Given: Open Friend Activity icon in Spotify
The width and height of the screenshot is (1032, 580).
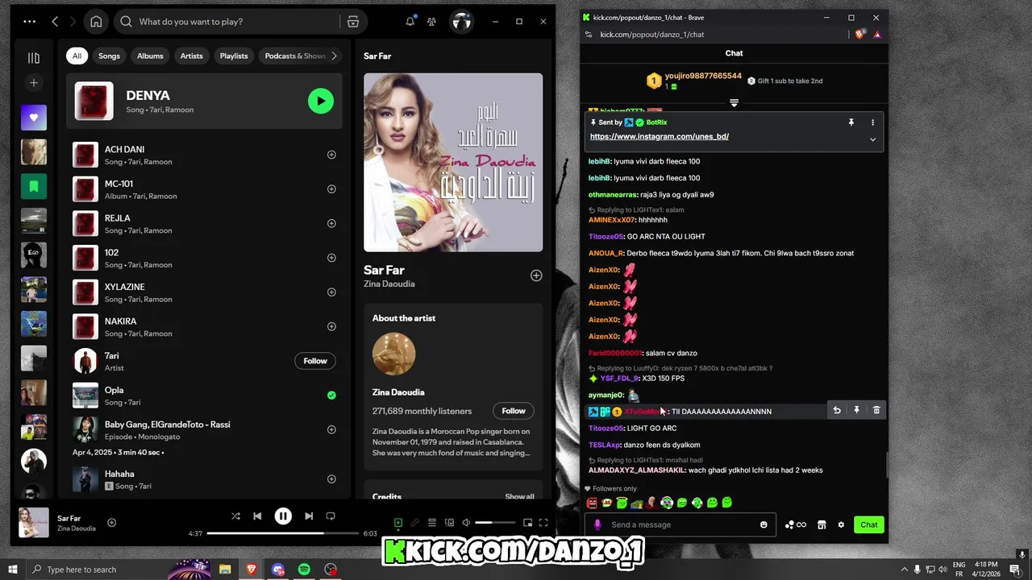Looking at the screenshot, I should click(x=431, y=22).
